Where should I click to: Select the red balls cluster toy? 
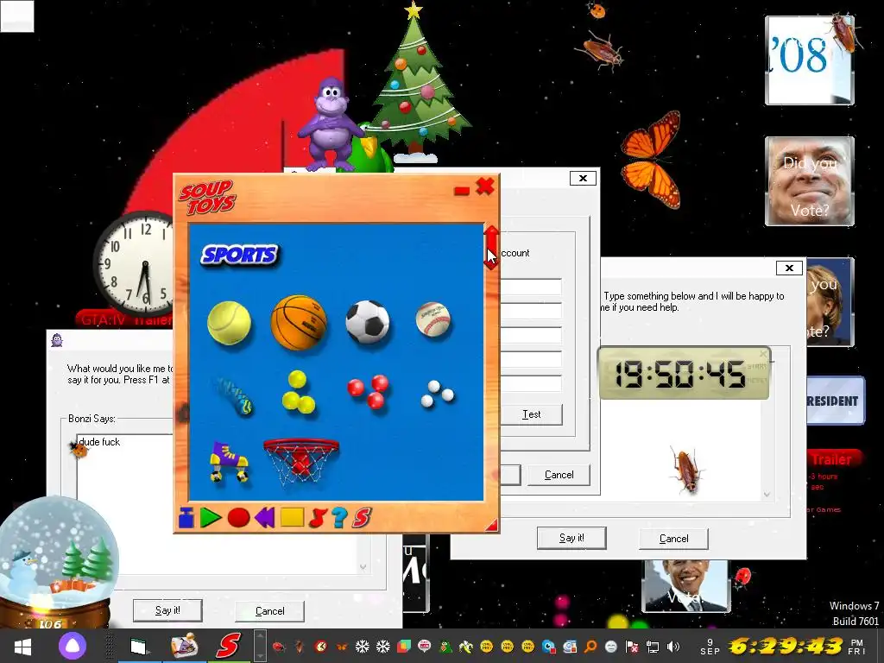(x=368, y=391)
